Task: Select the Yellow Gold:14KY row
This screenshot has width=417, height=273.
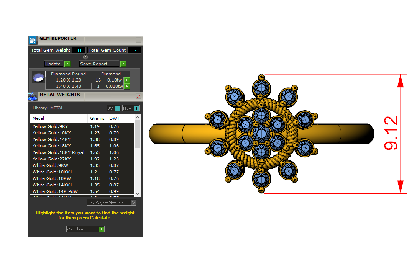Action: (x=59, y=139)
